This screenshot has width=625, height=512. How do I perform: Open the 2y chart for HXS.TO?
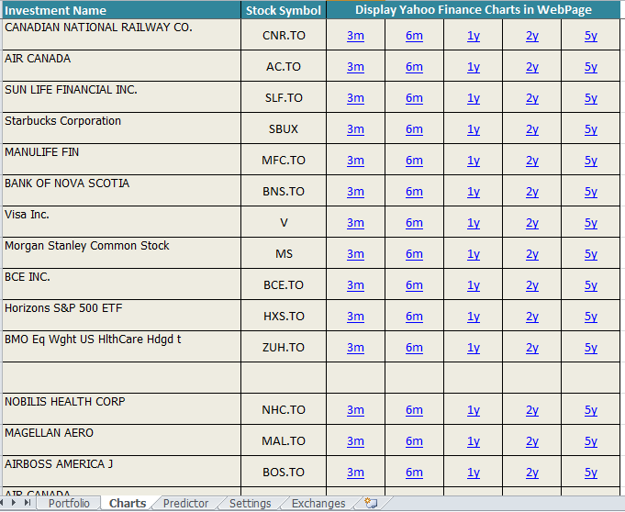coord(532,317)
